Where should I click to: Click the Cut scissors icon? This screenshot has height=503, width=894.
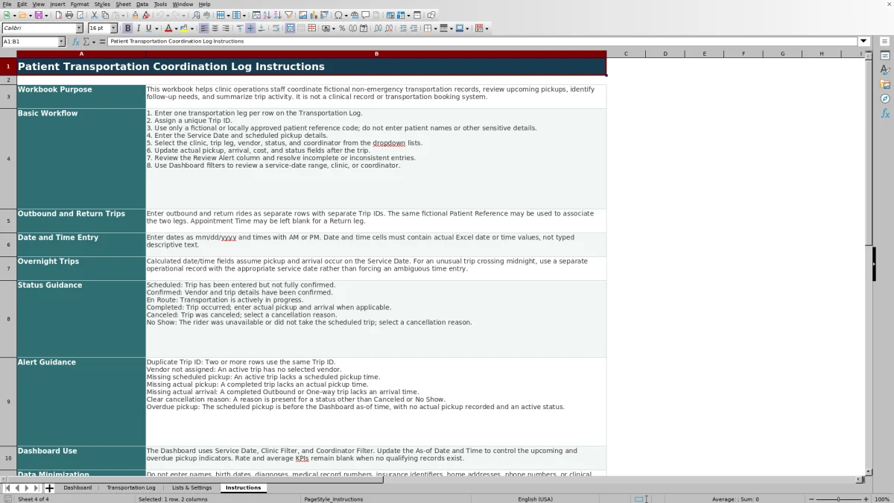(95, 15)
